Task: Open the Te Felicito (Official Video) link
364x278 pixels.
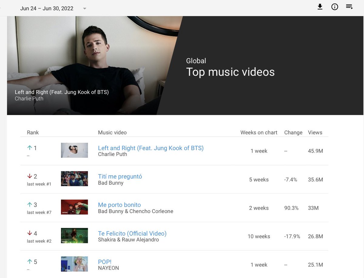Action: tap(132, 233)
